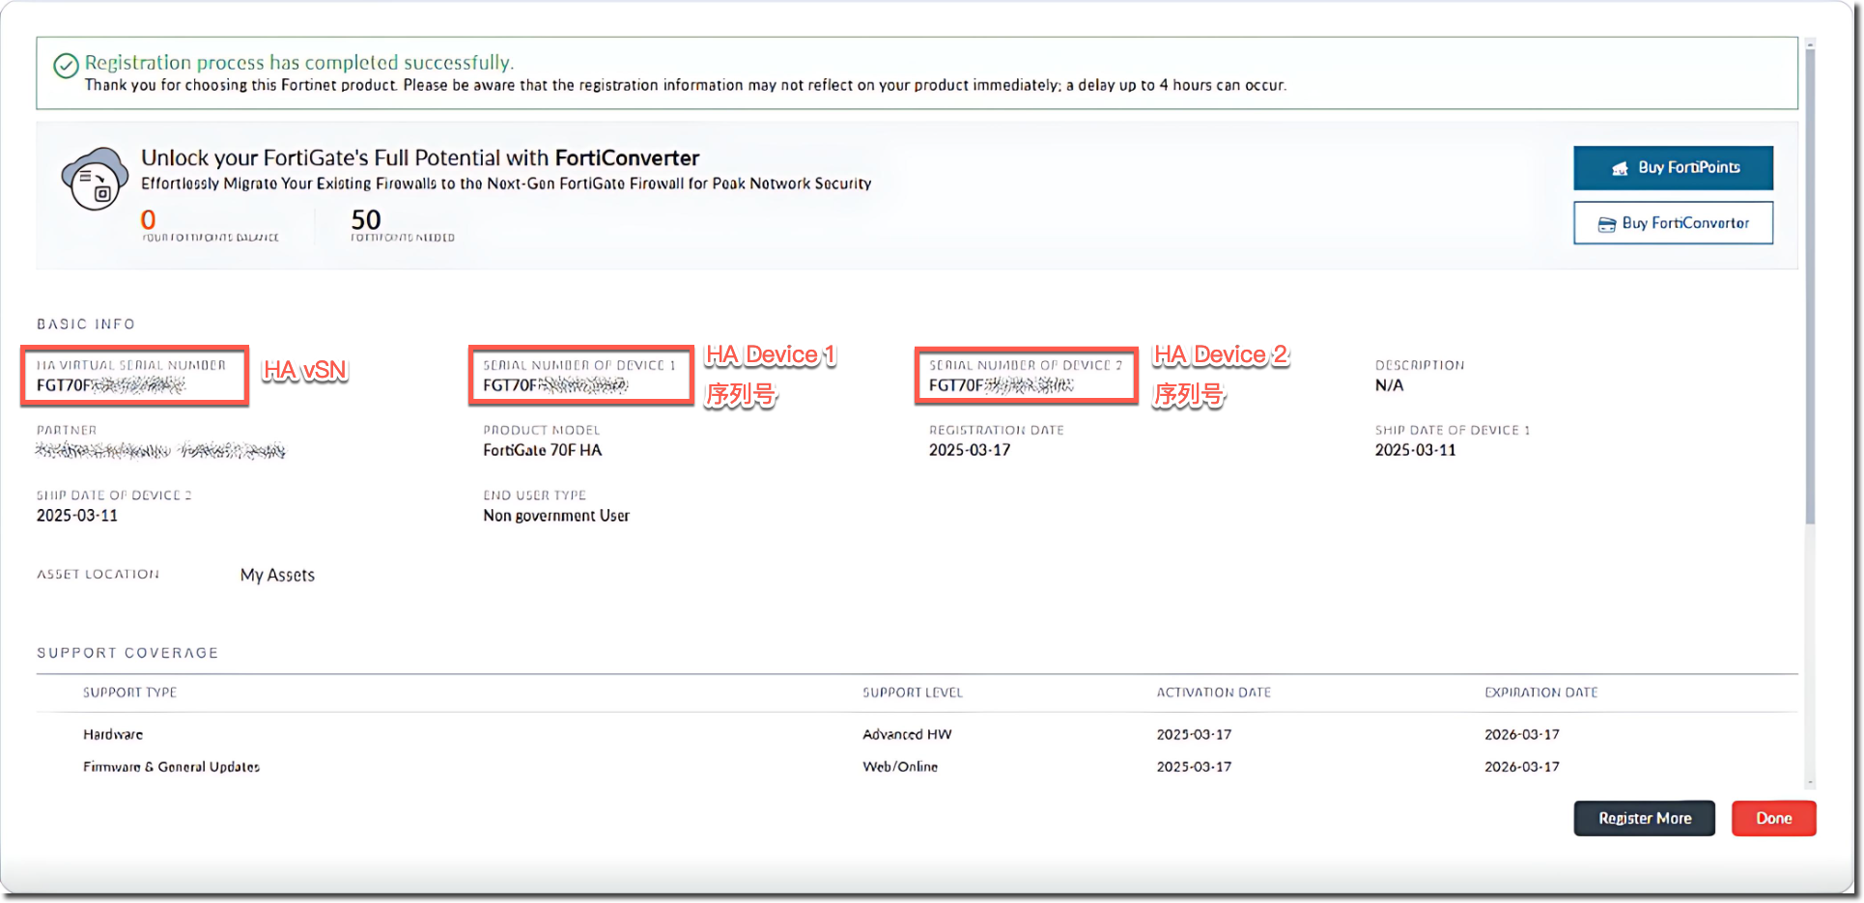This screenshot has width=1864, height=903.
Task: Select the Hardware support coverage row
Action: click(x=113, y=735)
